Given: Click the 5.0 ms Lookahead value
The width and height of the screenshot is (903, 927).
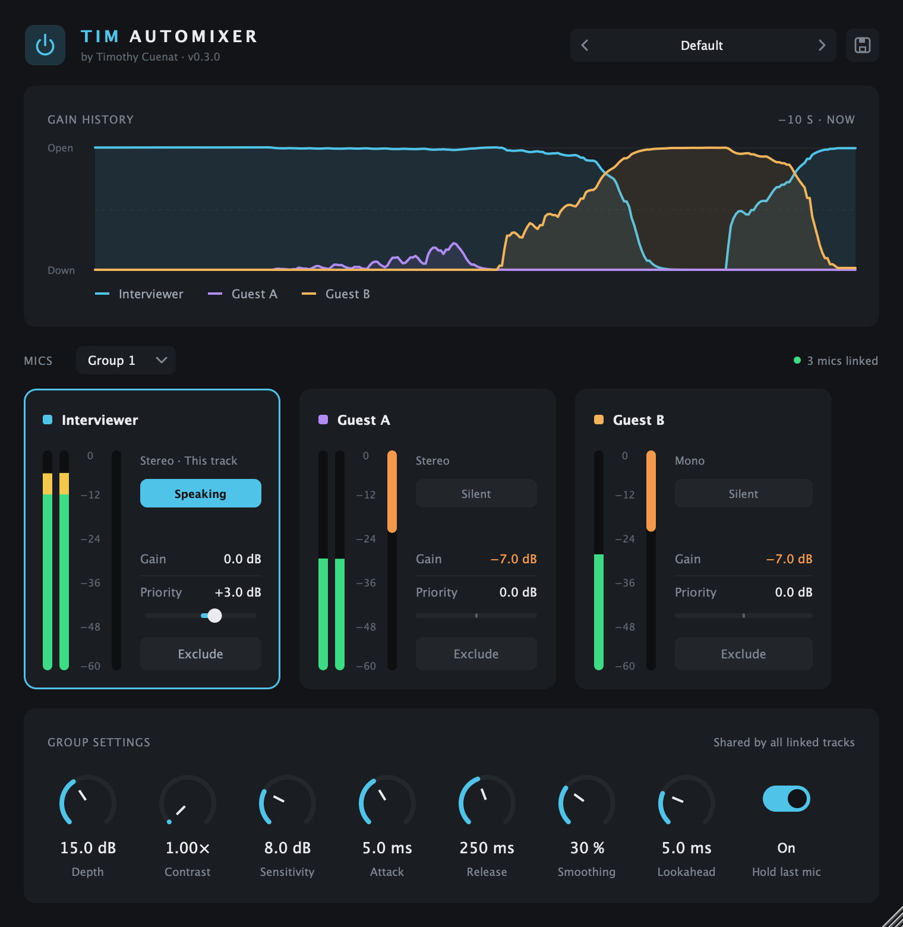Looking at the screenshot, I should (687, 848).
